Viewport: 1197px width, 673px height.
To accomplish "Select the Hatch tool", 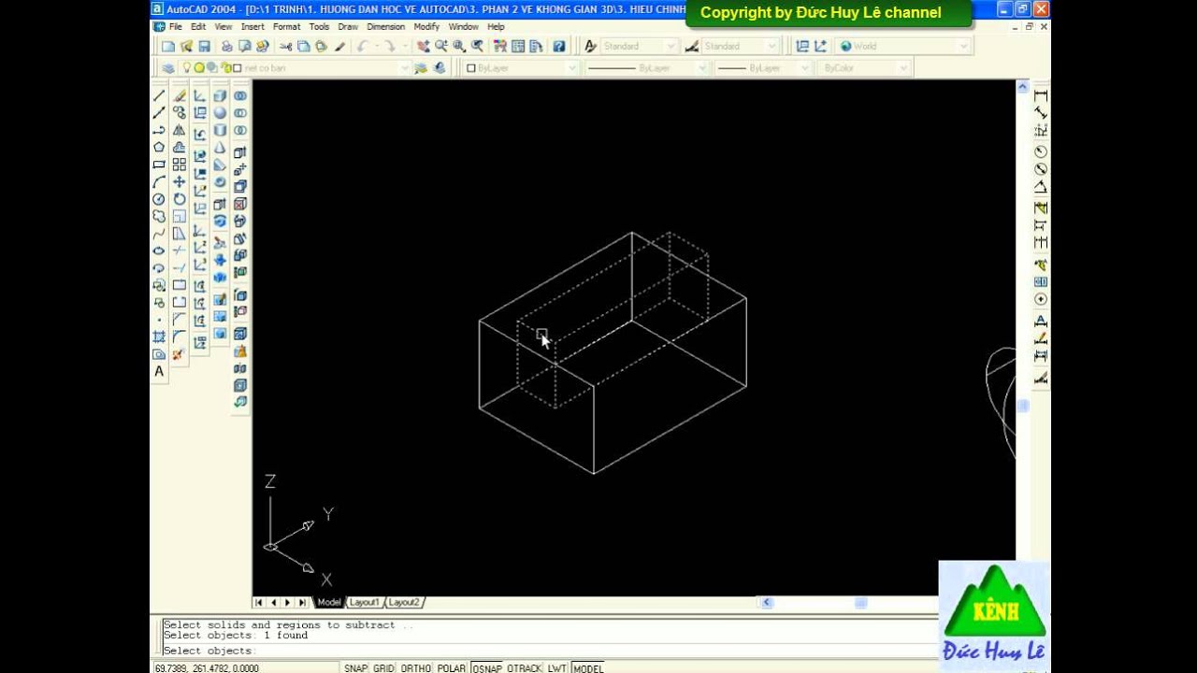I will pyautogui.click(x=159, y=336).
